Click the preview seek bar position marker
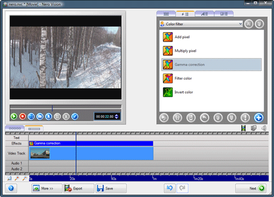Viewport: 274px width, 197px height. [52, 108]
